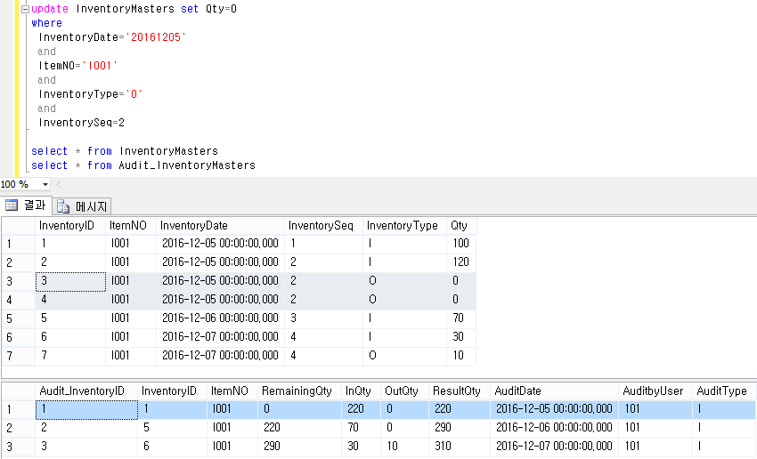Click the InventoryType column header
The image size is (757, 459).
click(402, 226)
